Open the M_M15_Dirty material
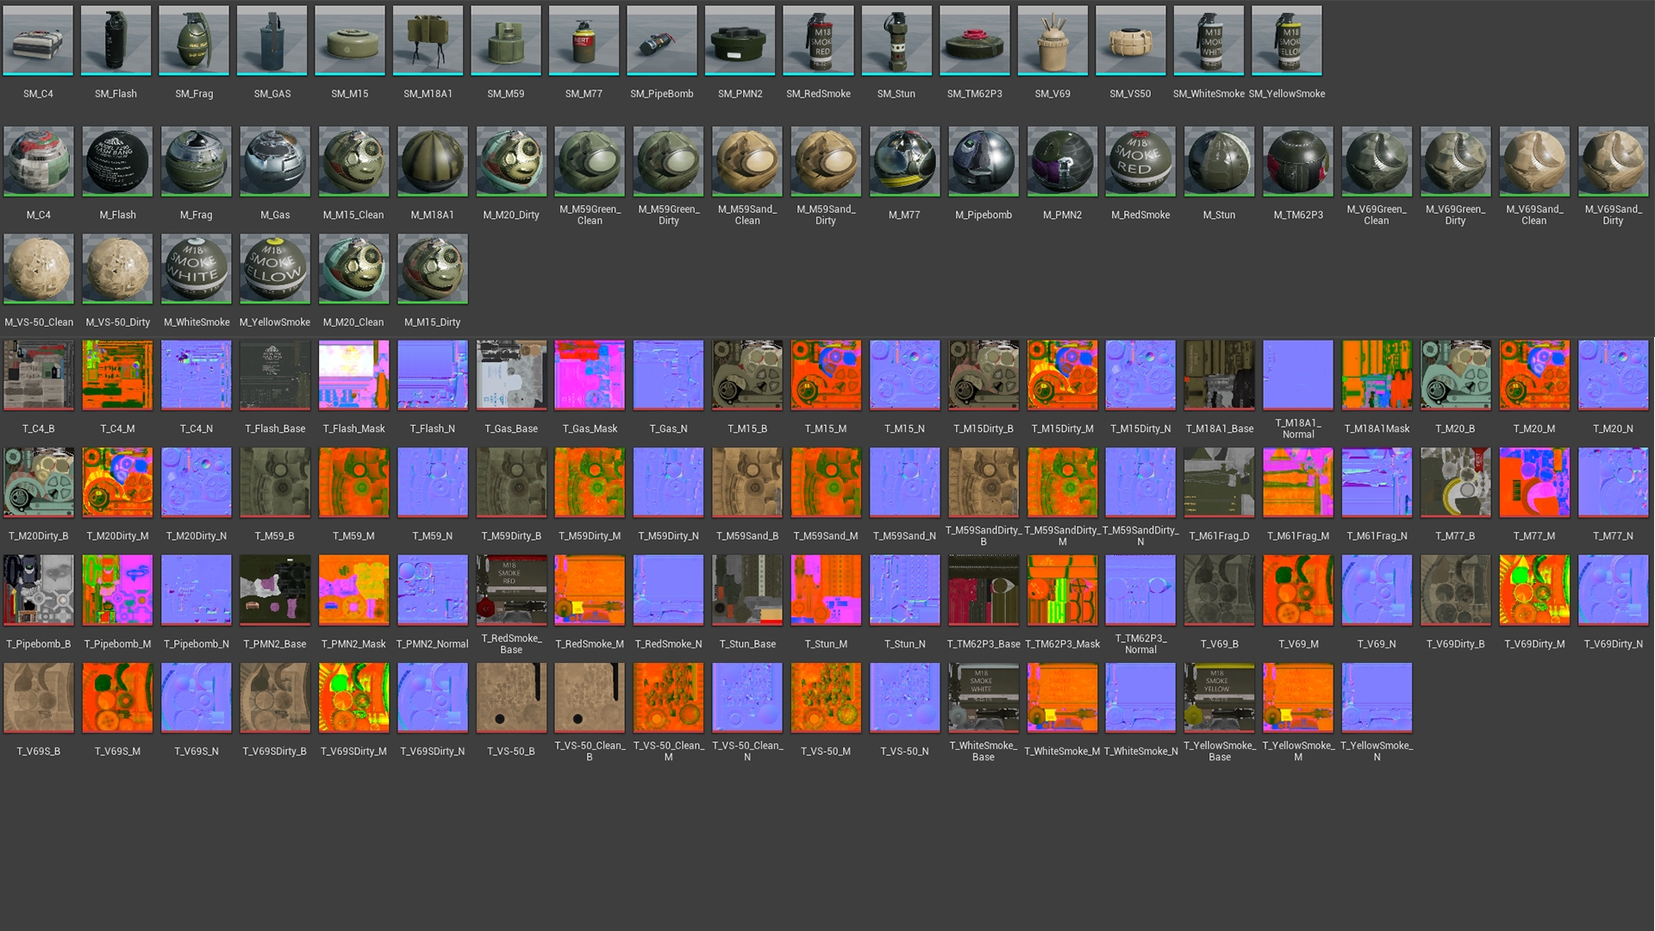Screen dimensions: 1655x931 [432, 268]
